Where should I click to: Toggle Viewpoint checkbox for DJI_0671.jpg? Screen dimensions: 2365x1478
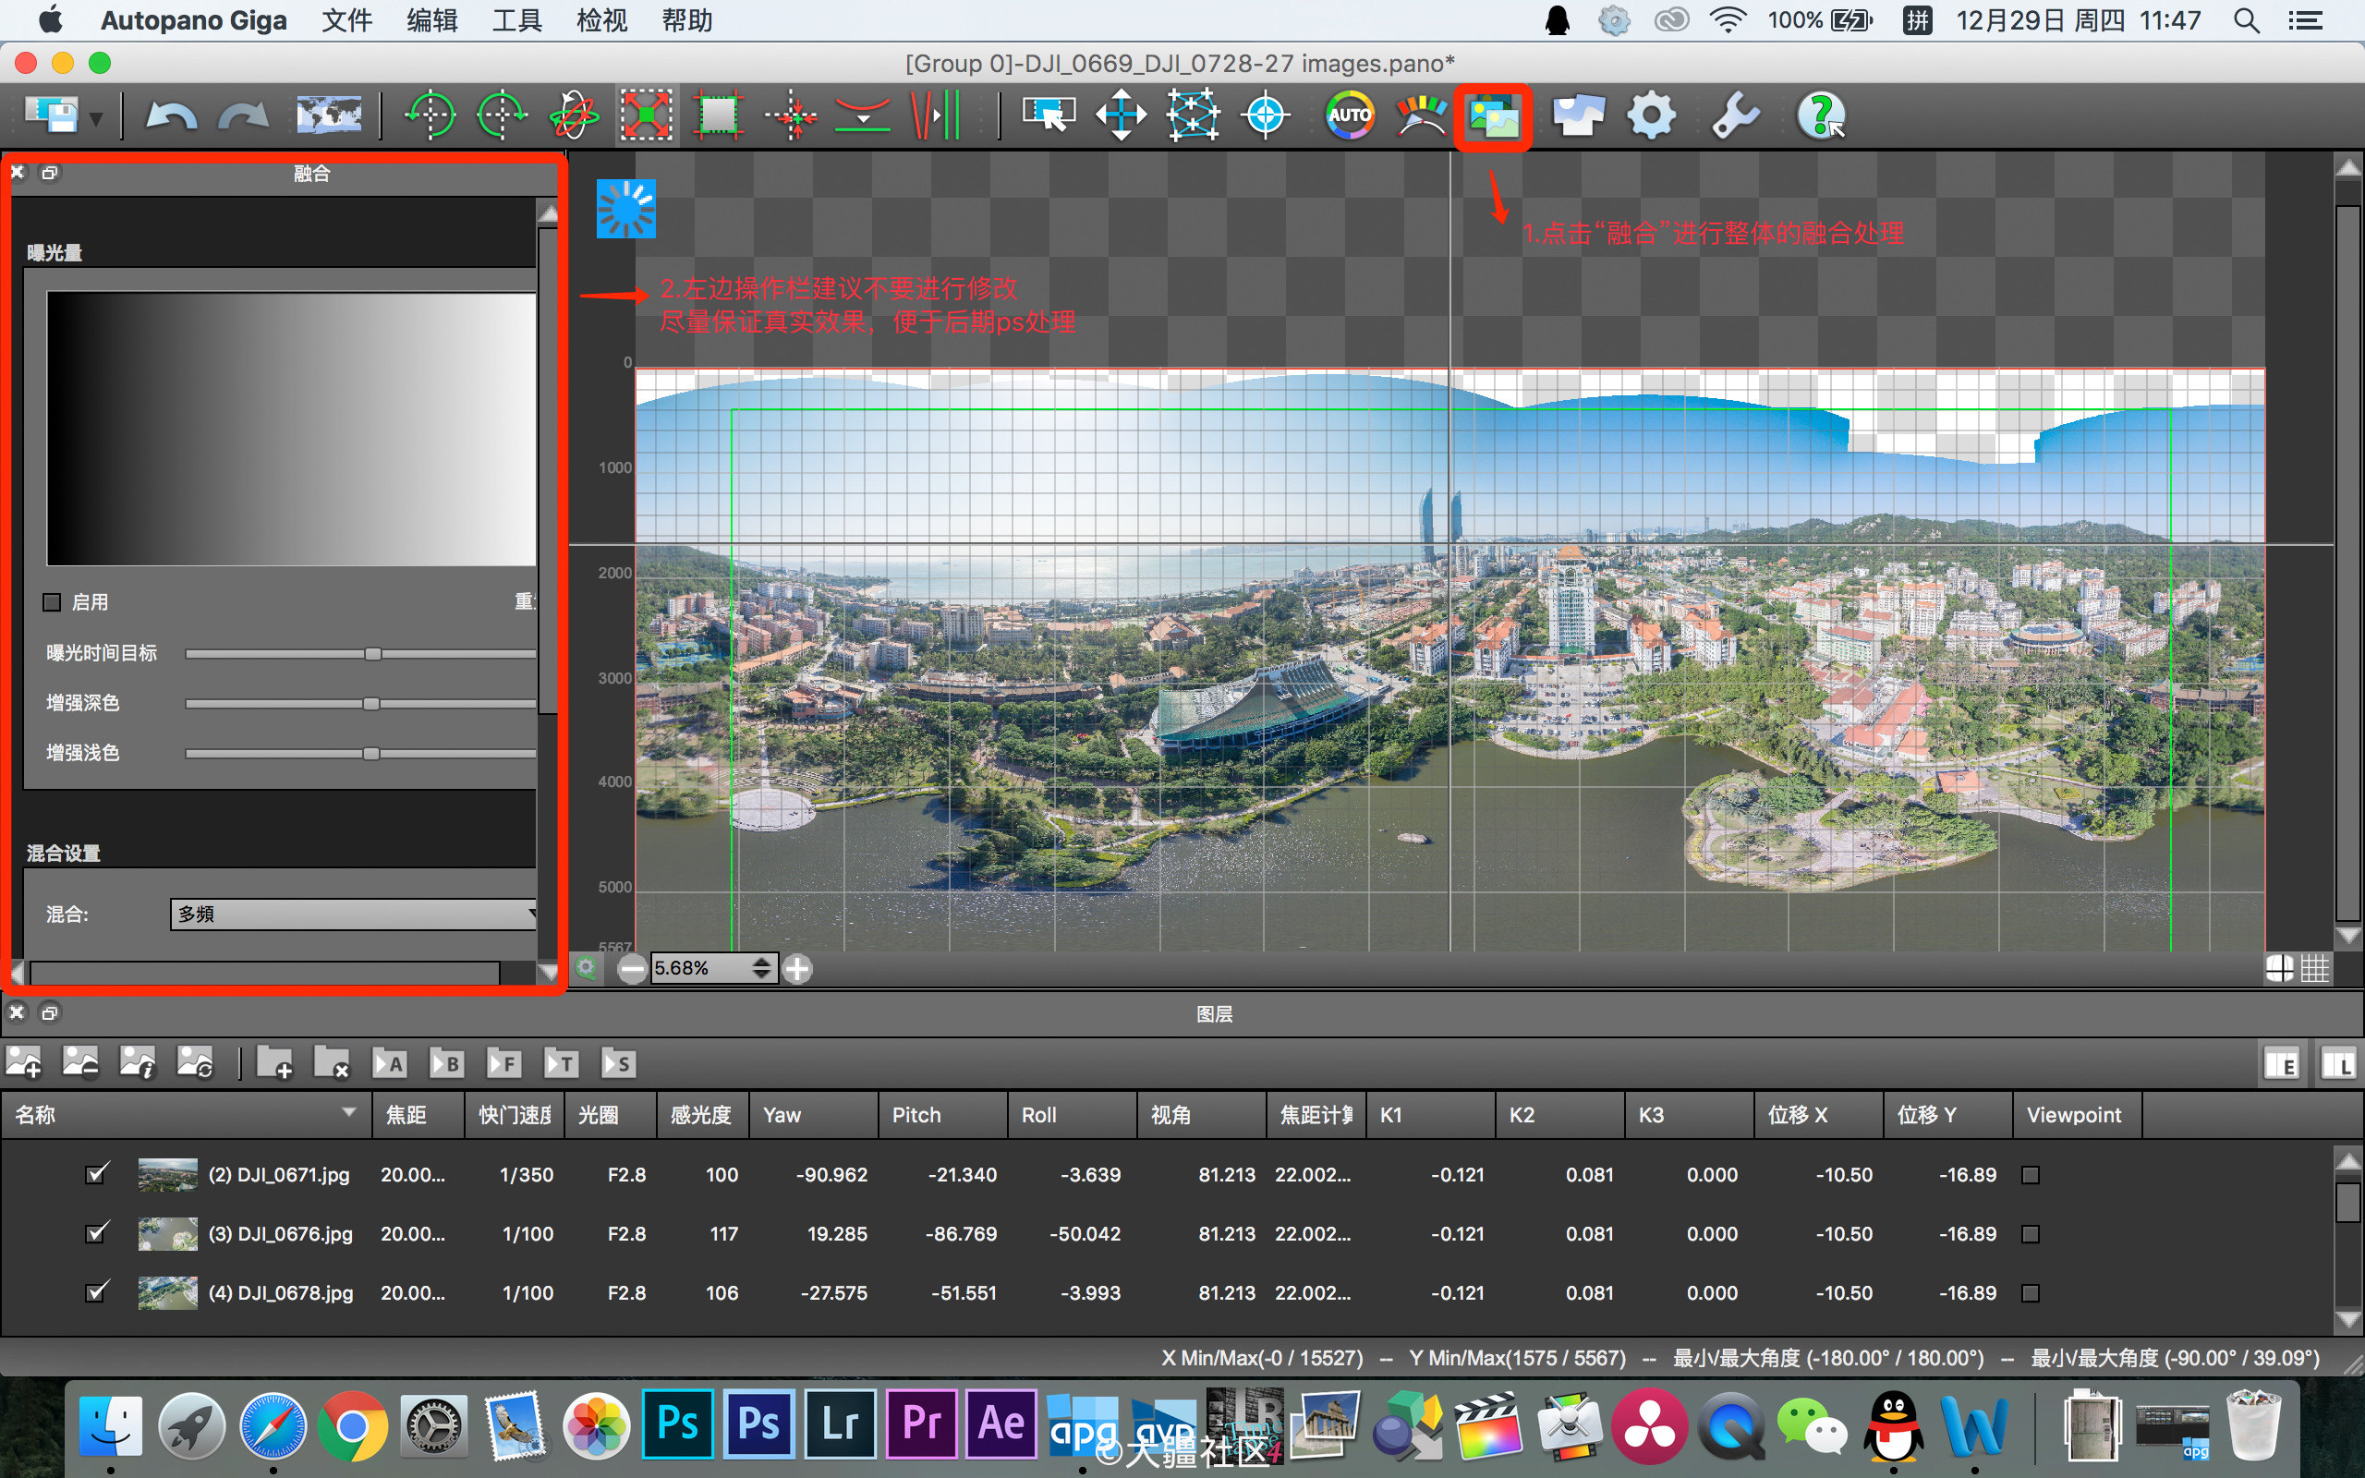click(2030, 1174)
